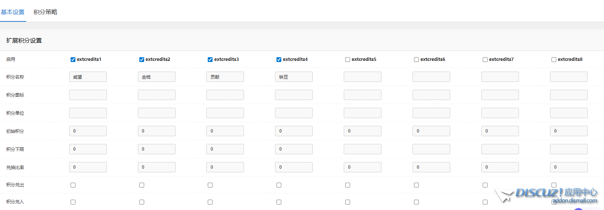This screenshot has width=604, height=210.
Task: Check the extcredits6 enable box
Action: (416, 59)
